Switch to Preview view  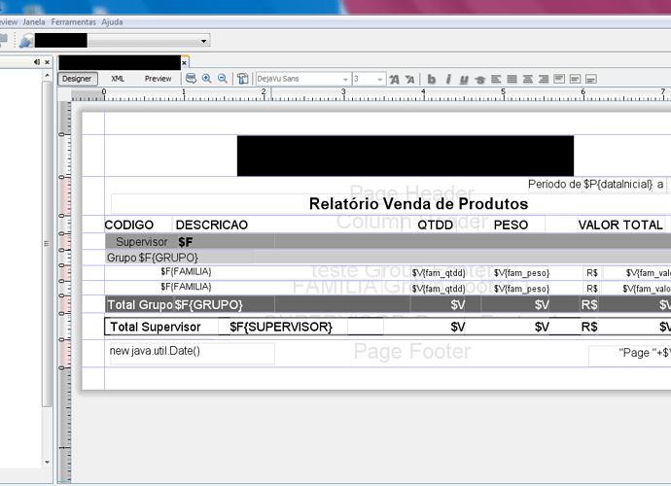(158, 79)
